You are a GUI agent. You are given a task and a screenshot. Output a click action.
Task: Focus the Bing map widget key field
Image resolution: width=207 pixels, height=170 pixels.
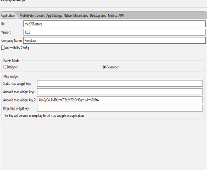120,108
